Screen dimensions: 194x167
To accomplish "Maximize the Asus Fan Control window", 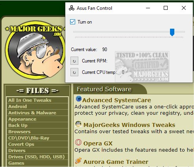I will coord(166,8).
